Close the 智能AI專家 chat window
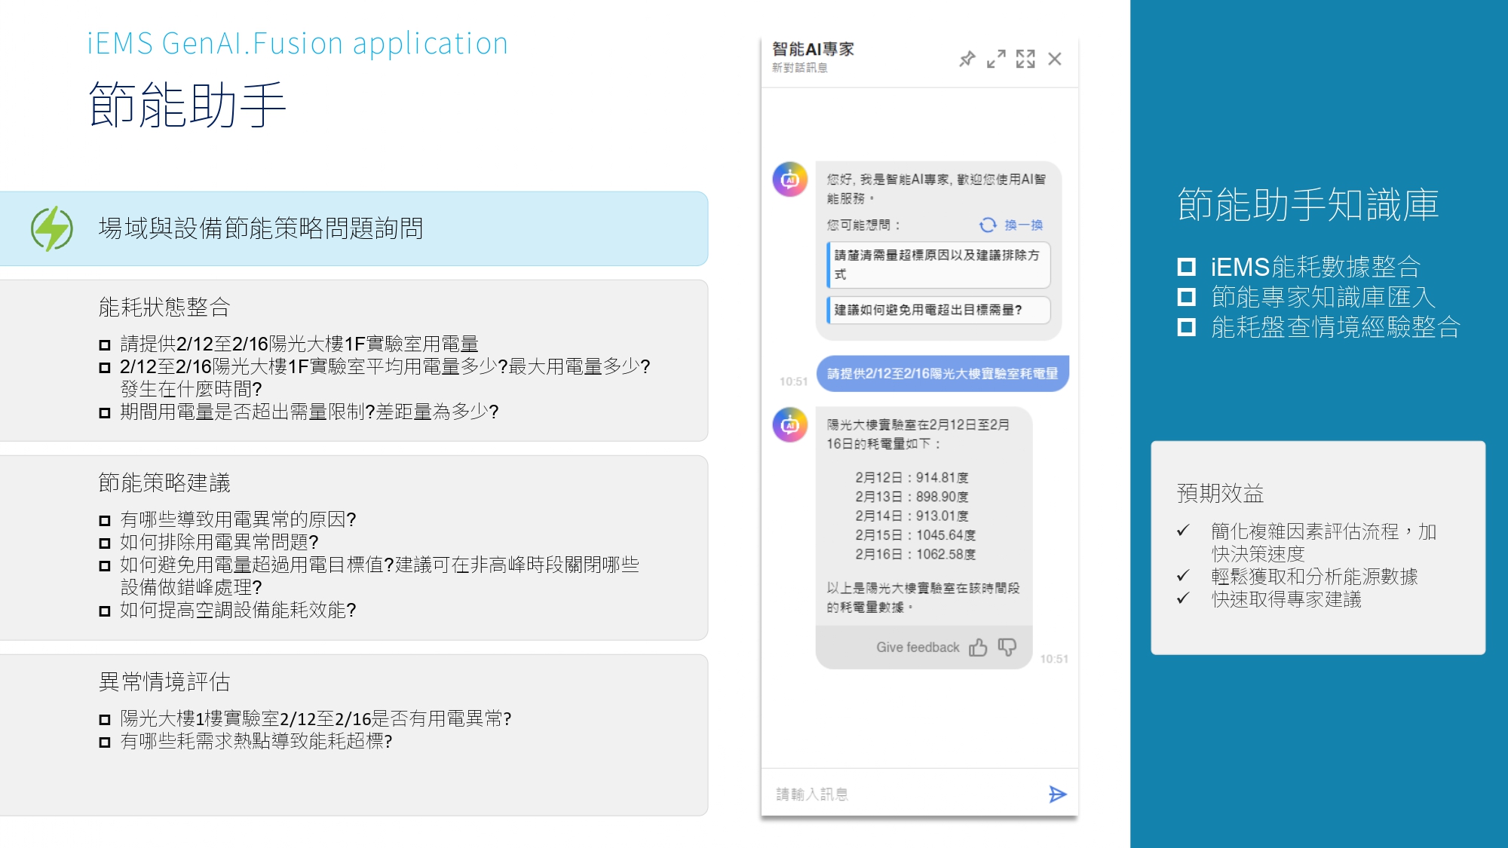The image size is (1508, 848). tap(1054, 59)
